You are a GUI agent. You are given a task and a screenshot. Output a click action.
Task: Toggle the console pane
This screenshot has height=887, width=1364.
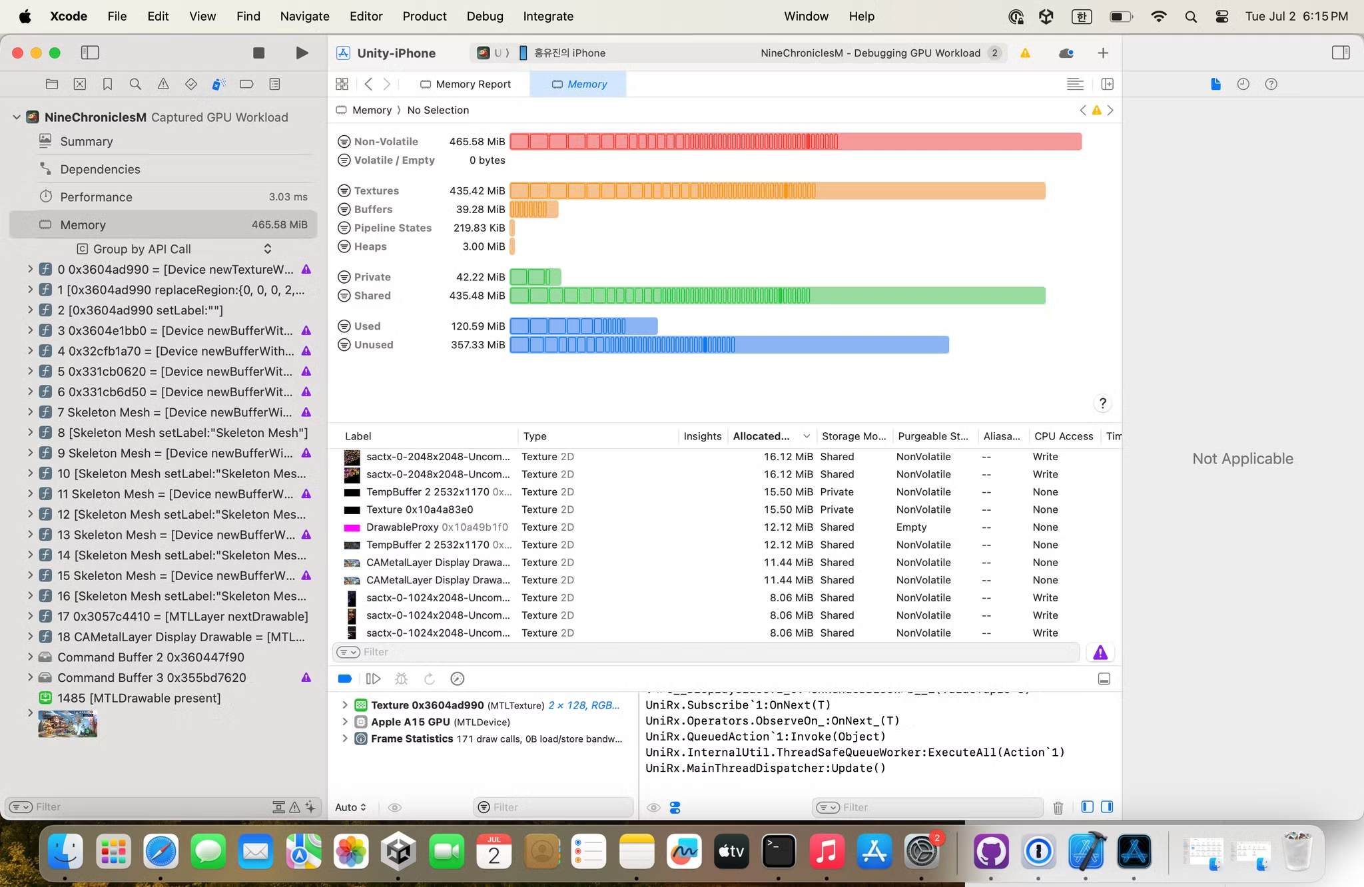(x=1107, y=807)
